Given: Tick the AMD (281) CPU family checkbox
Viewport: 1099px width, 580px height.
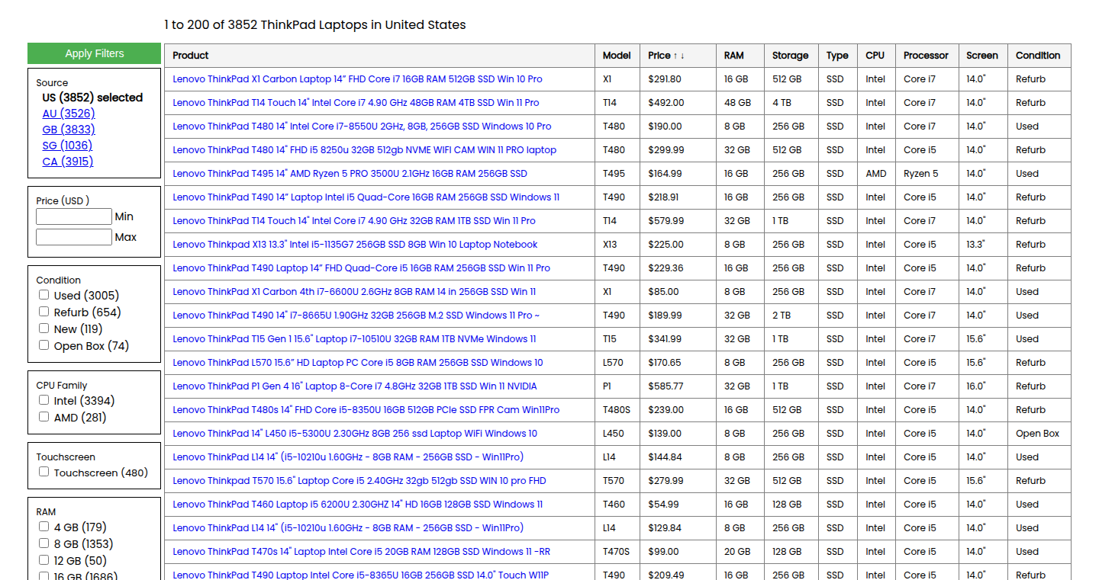Looking at the screenshot, I should tap(44, 417).
